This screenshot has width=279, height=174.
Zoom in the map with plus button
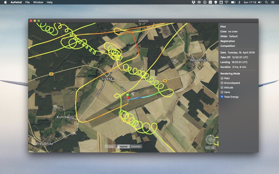[x=213, y=148]
